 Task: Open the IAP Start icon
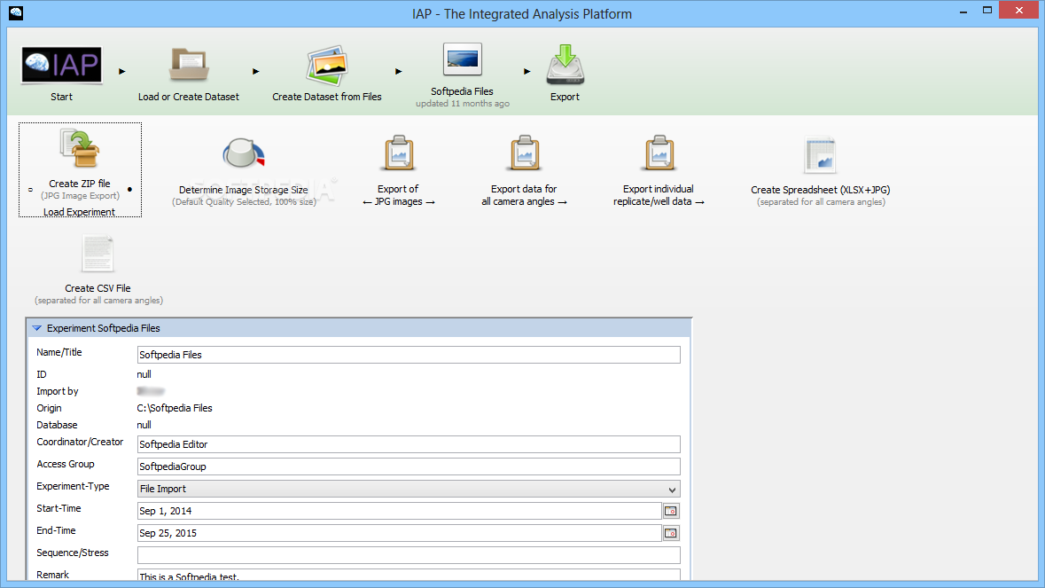point(61,65)
